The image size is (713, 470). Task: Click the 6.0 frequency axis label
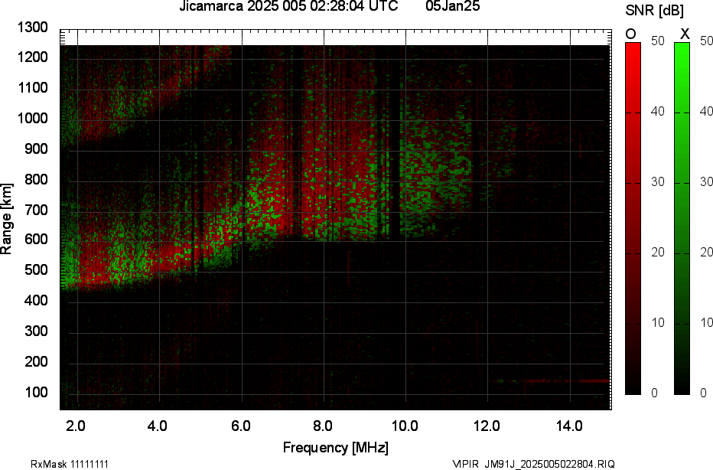(x=240, y=426)
